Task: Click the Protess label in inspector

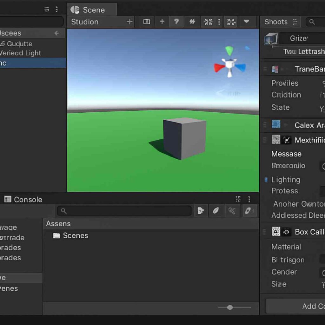Action: coord(285,191)
